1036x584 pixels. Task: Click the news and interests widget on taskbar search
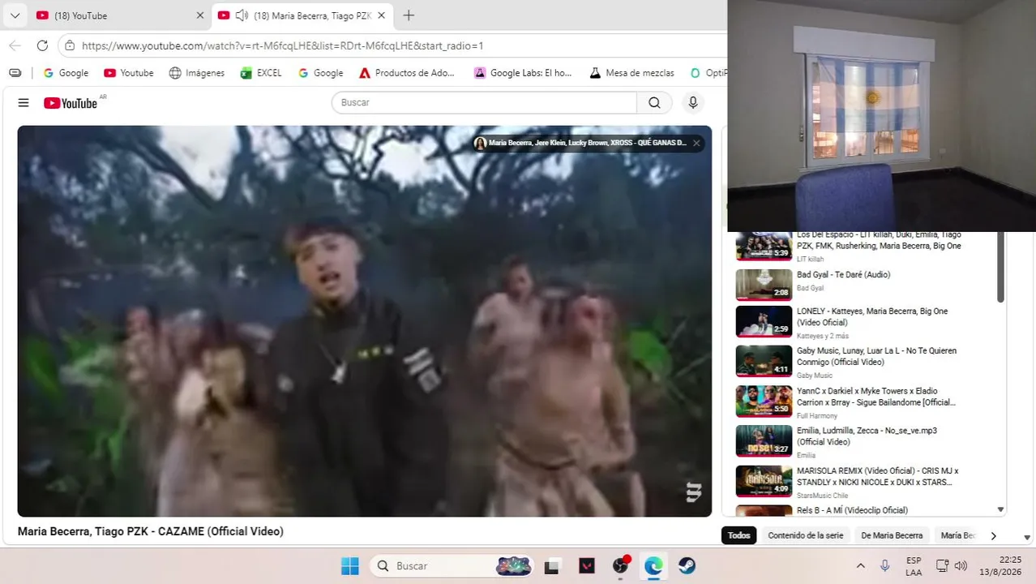514,566
